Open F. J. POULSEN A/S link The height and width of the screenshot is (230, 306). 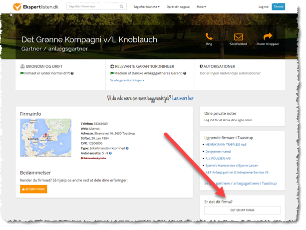click(218, 158)
